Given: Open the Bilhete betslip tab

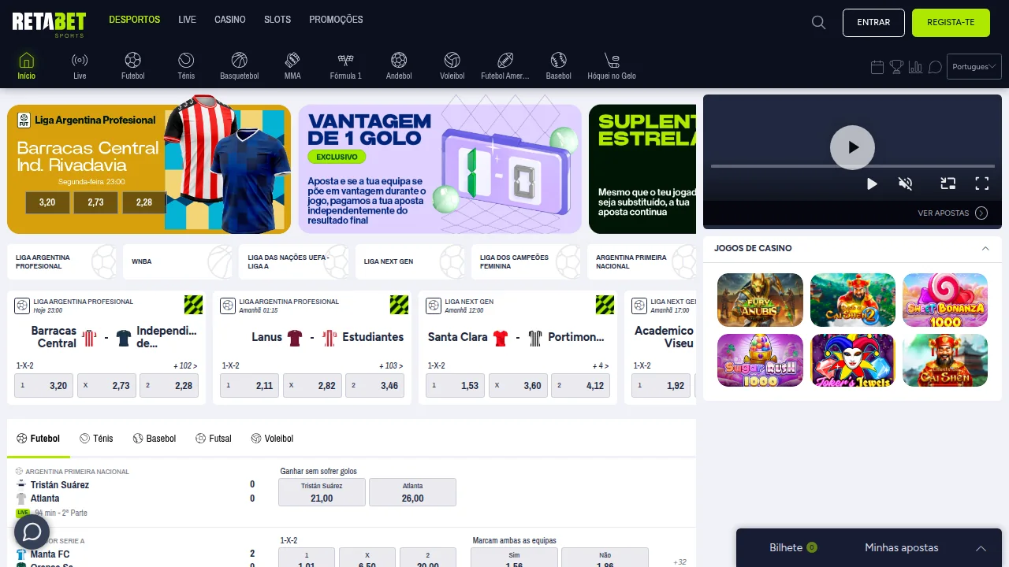Looking at the screenshot, I should [x=793, y=547].
